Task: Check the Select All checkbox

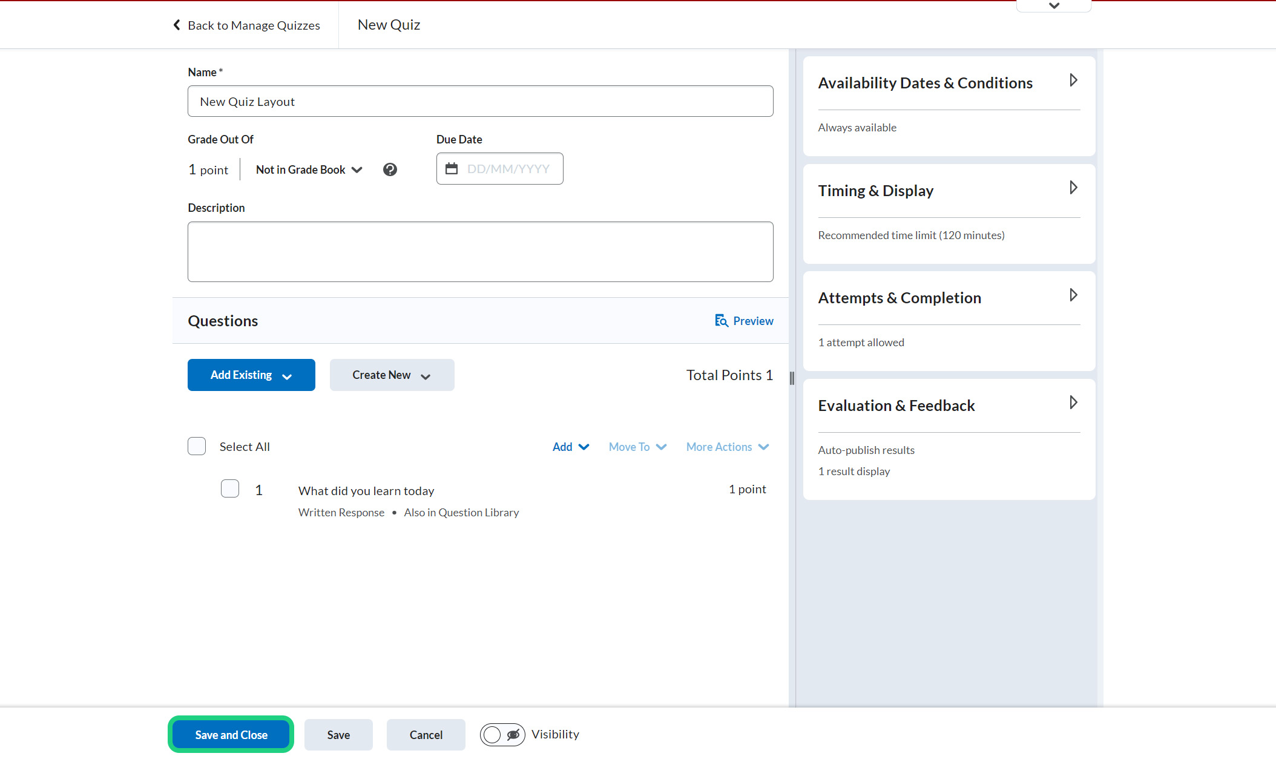Action: (x=197, y=447)
